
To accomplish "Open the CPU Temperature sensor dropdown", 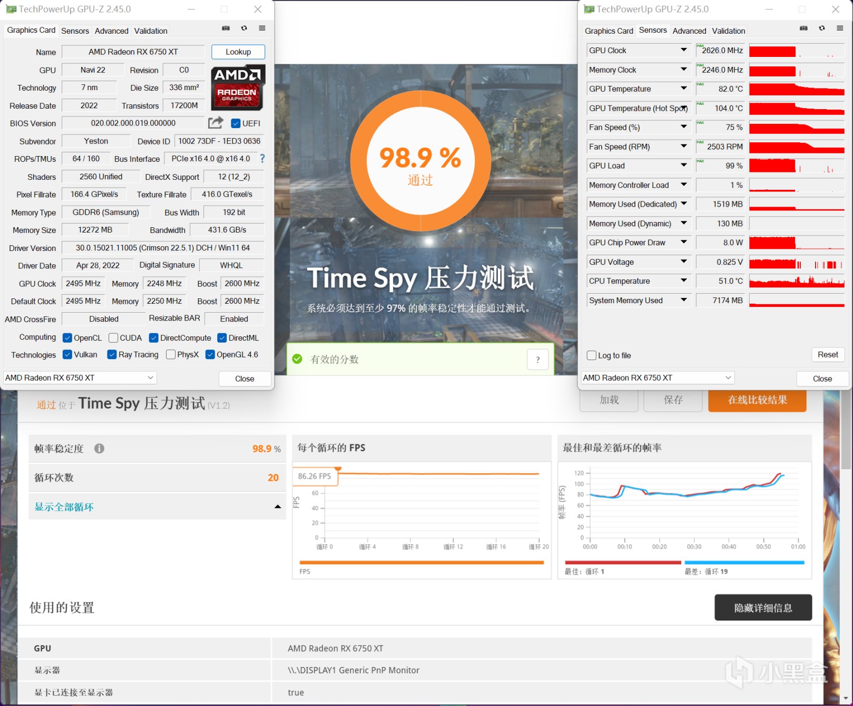I will tap(684, 281).
